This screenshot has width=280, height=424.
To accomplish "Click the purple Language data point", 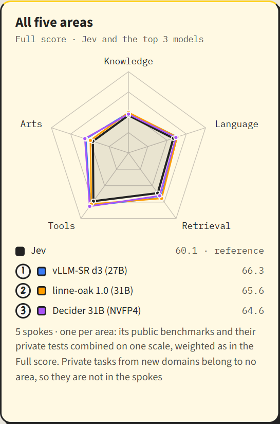I will click(x=176, y=137).
